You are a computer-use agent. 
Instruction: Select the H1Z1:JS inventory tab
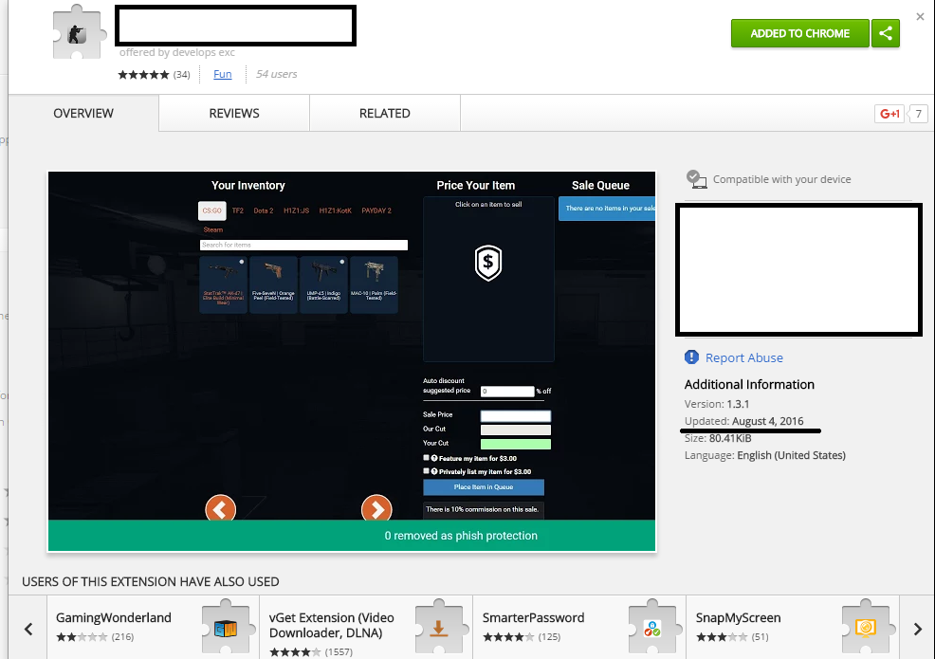pyautogui.click(x=297, y=211)
